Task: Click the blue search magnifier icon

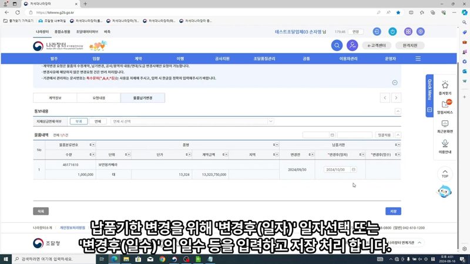Action: point(337,46)
